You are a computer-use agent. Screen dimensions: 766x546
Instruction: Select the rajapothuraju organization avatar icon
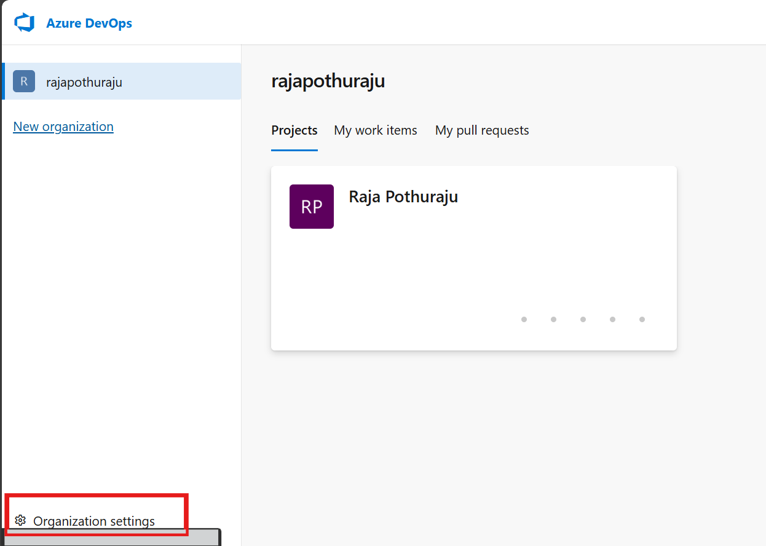24,81
